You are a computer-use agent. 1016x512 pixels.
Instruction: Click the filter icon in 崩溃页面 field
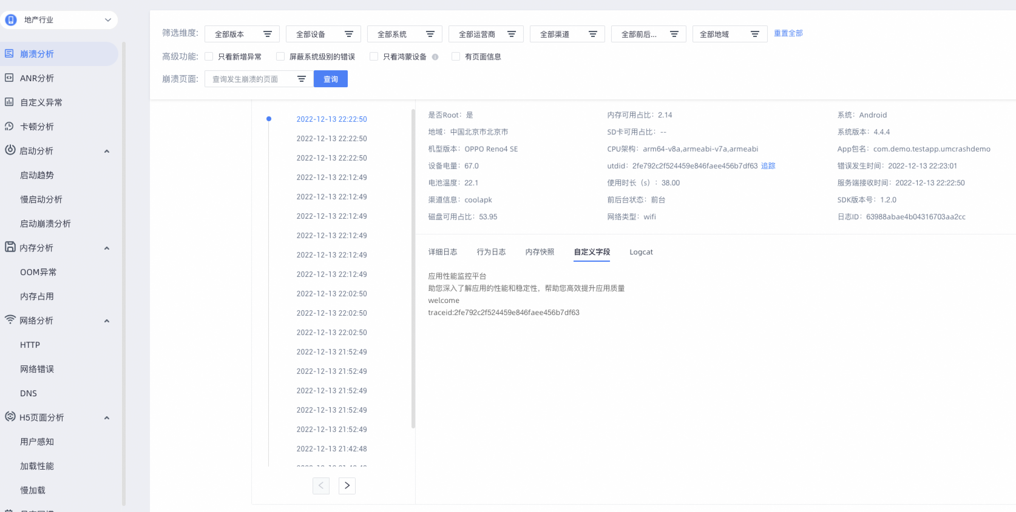(x=301, y=79)
